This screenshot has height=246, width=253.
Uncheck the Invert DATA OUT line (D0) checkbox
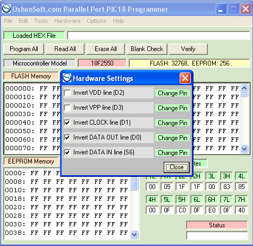tap(68, 137)
